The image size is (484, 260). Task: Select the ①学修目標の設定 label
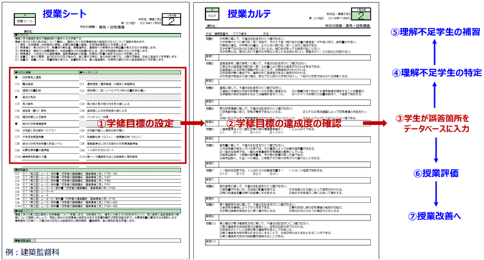136,123
